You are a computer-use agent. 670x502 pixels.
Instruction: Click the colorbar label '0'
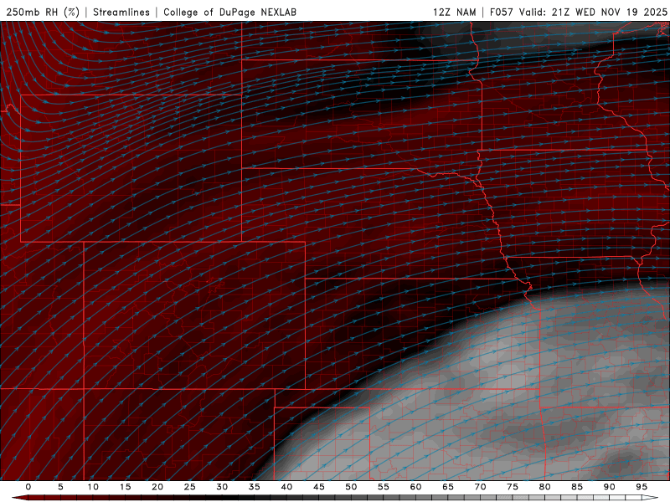28,487
